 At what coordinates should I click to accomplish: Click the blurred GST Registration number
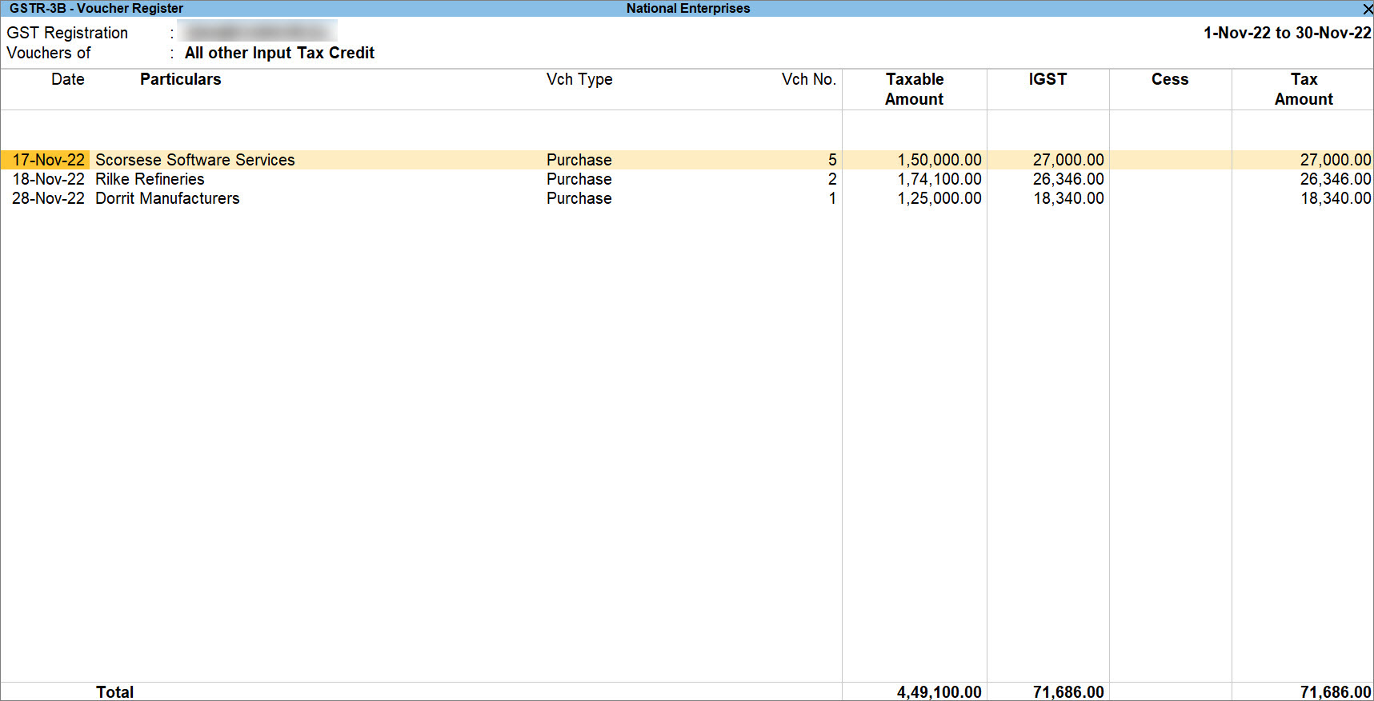[x=257, y=32]
